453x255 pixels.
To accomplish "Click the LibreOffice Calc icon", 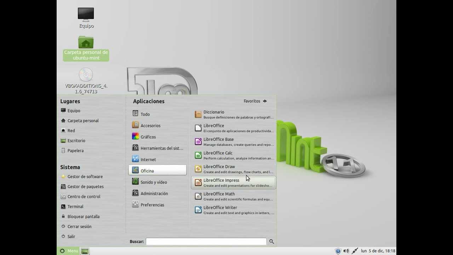I will [198, 155].
